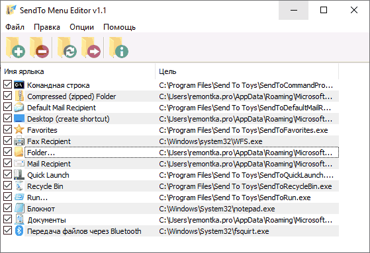The image size is (370, 253).
Task: Uncheck the Run... checkbox
Action: click(x=7, y=197)
